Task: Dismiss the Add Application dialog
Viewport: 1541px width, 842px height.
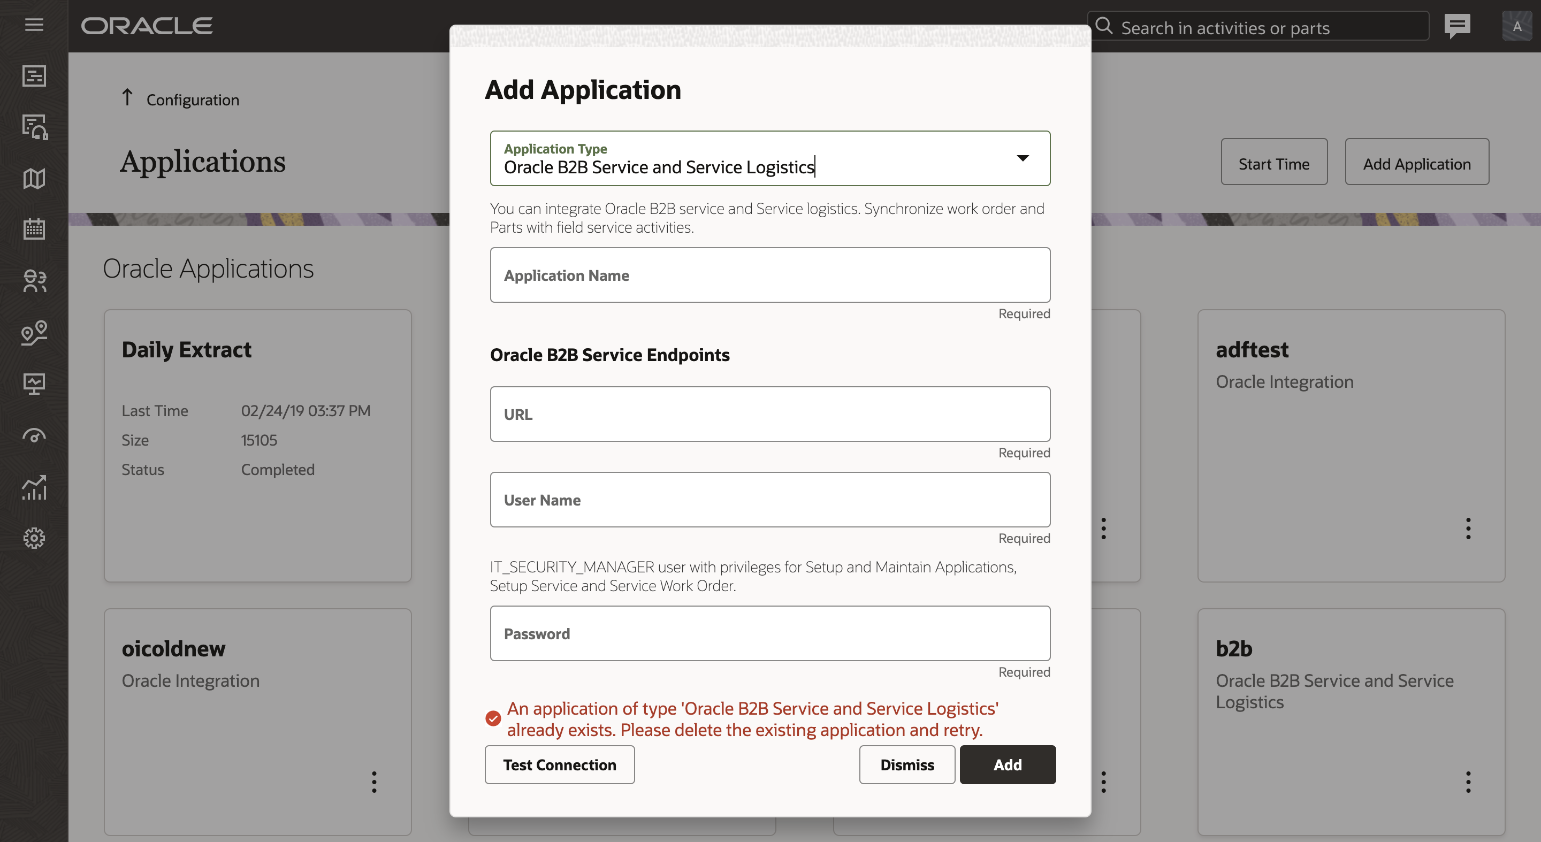Action: (906, 764)
